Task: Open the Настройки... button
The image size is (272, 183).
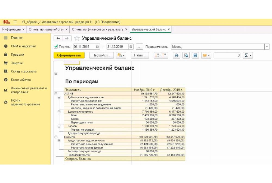Action: 101,55
